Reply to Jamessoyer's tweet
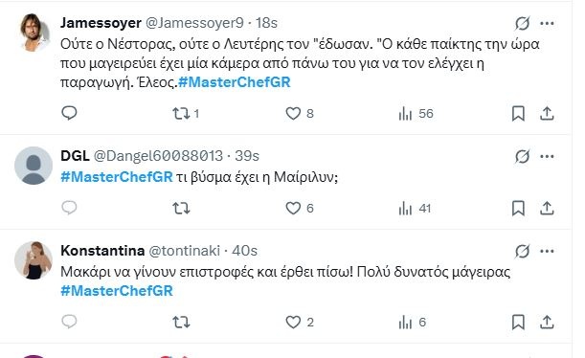This screenshot has height=358, width=585. tap(69, 113)
